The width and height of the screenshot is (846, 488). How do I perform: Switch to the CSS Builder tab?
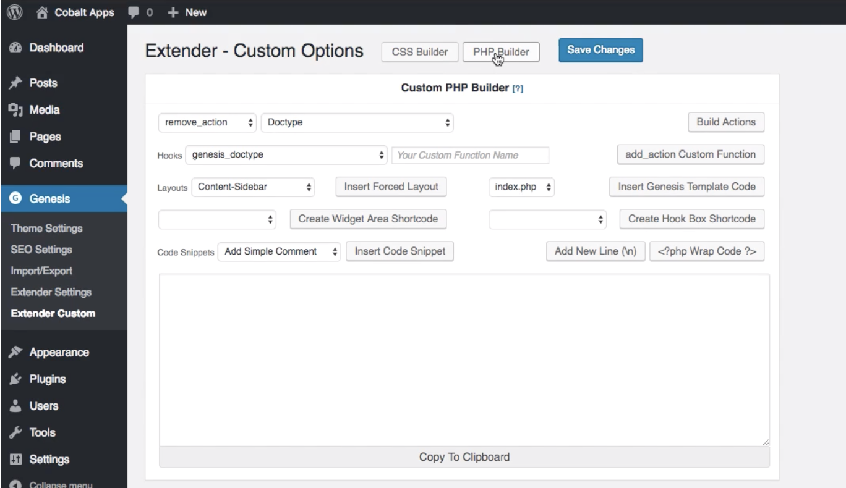pyautogui.click(x=420, y=52)
